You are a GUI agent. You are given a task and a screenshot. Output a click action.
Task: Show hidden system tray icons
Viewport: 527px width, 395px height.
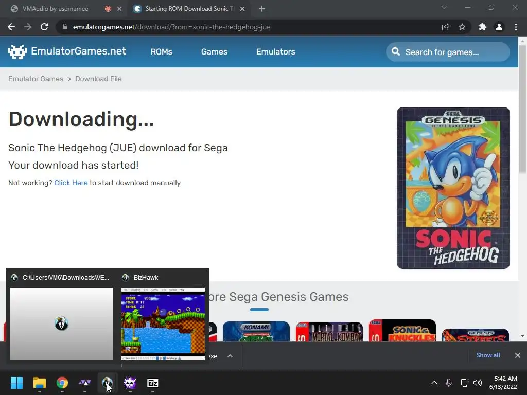[x=434, y=383]
